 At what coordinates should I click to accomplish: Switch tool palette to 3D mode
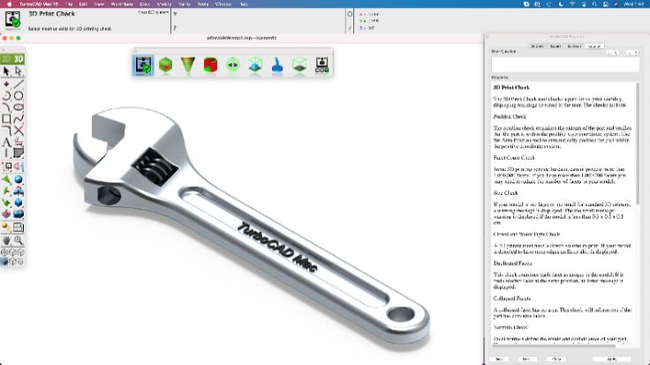19,59
